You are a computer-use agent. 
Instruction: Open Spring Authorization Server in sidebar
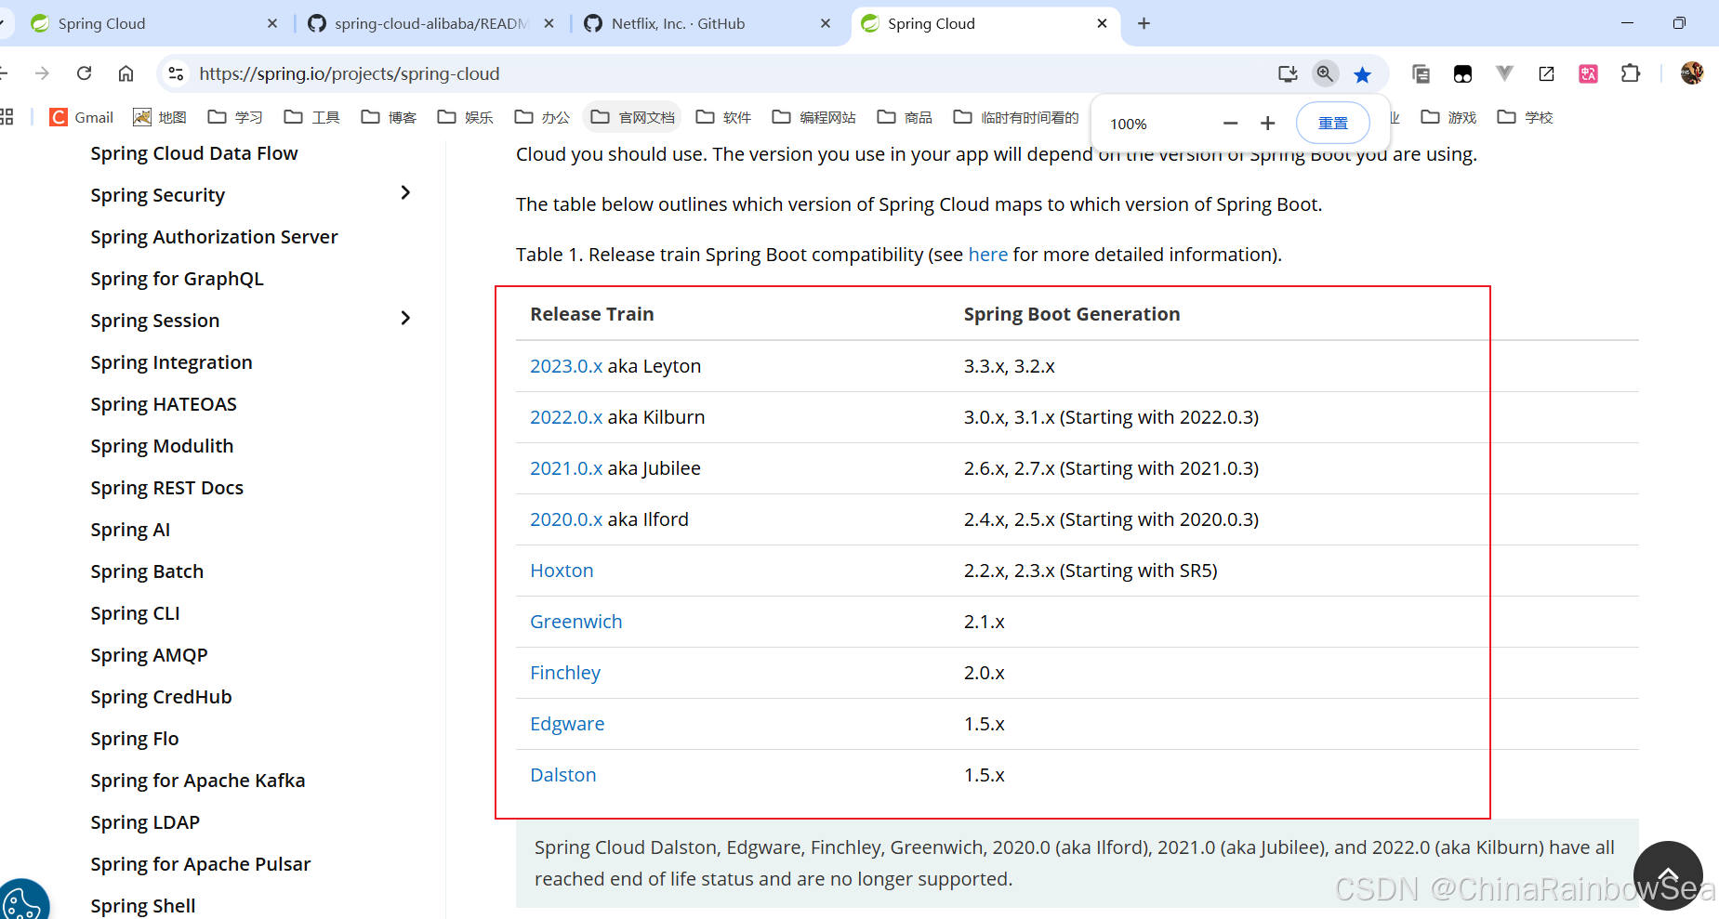214,237
